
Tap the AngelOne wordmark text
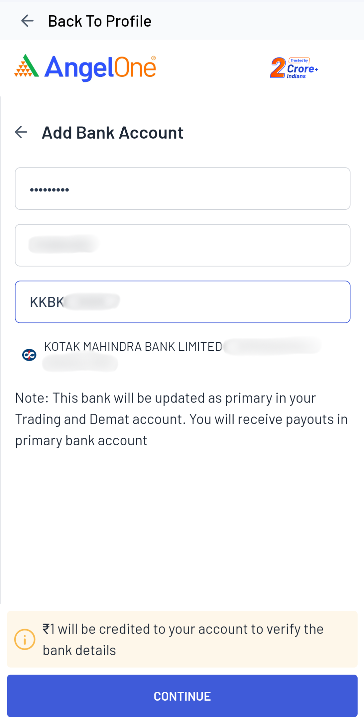(x=100, y=68)
